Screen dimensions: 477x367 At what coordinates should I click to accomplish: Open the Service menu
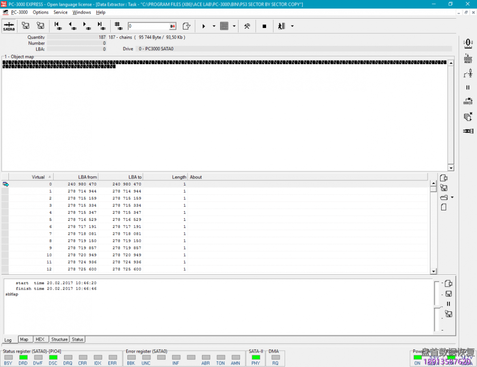60,12
